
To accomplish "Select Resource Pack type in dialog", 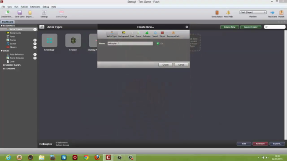I will 173,34.
